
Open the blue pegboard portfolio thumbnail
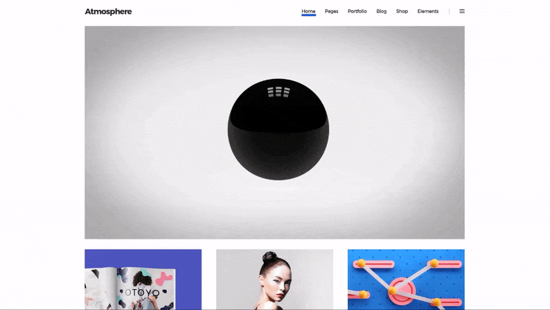406,279
